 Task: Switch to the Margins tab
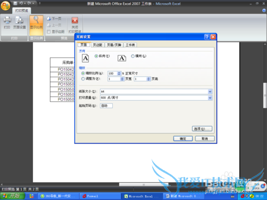pos(98,45)
